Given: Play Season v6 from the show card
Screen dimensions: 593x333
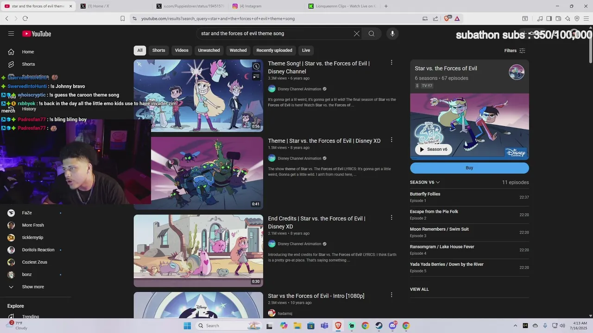Looking at the screenshot, I should (434, 149).
